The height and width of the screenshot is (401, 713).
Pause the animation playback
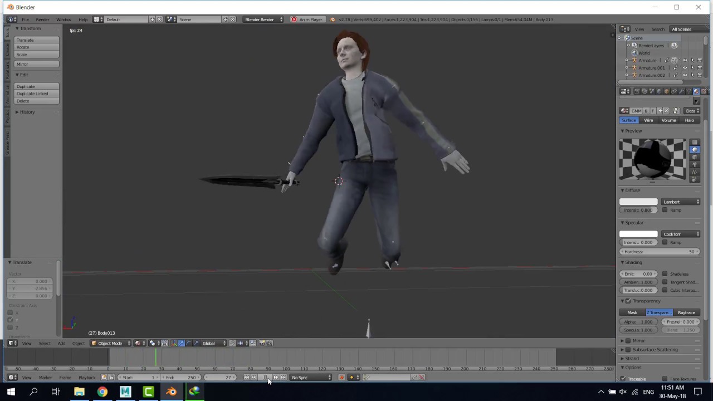[x=265, y=378]
